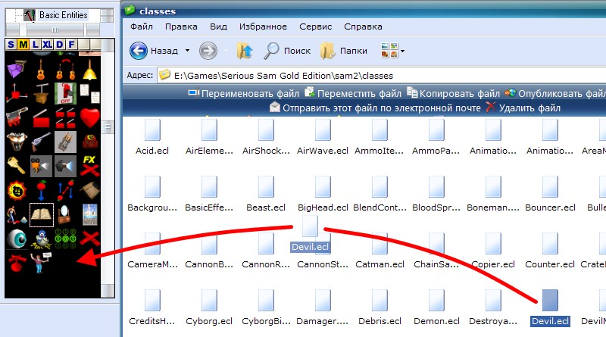The width and height of the screenshot is (606, 337).
Task: Click the Папки folders button
Action: click(344, 51)
